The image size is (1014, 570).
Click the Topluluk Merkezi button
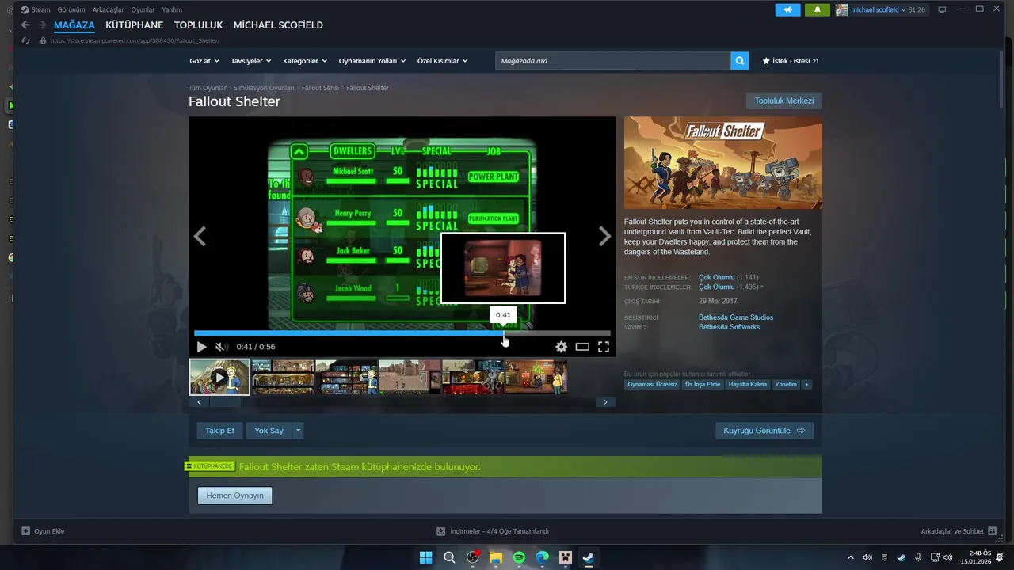pyautogui.click(x=784, y=101)
